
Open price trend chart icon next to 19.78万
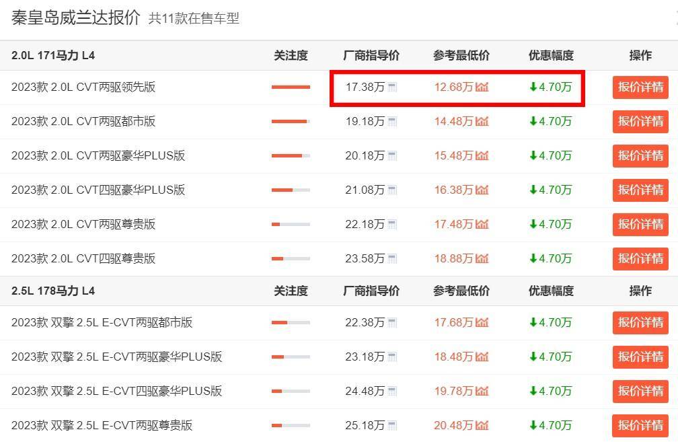pyautogui.click(x=482, y=392)
